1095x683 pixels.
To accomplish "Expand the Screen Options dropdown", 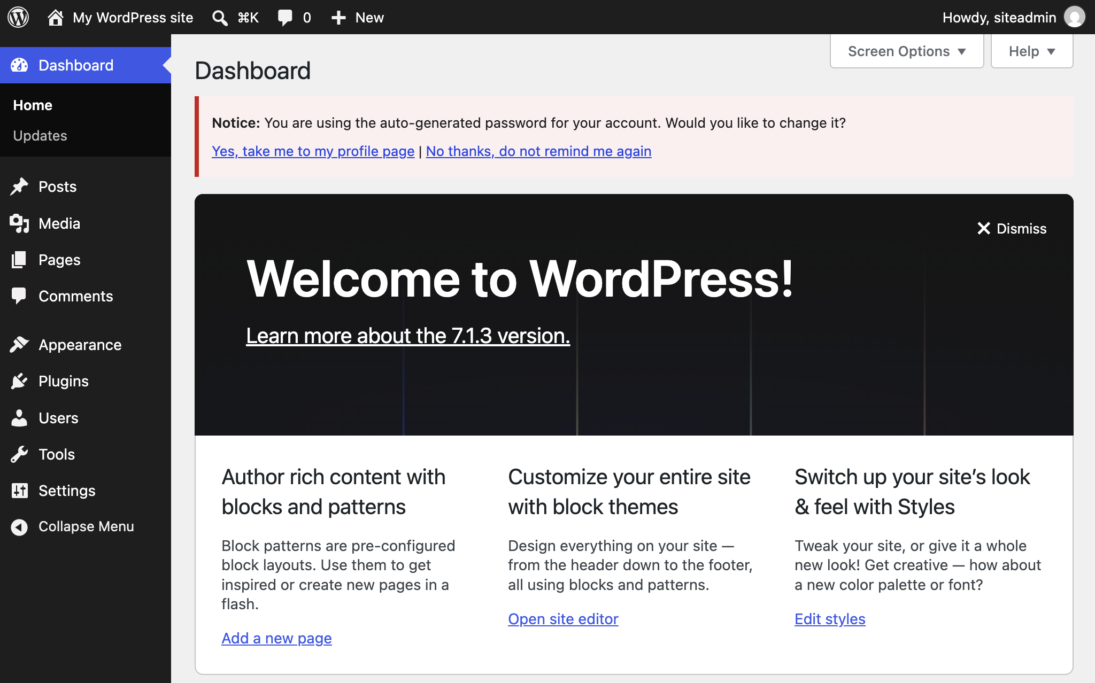I will click(x=907, y=51).
